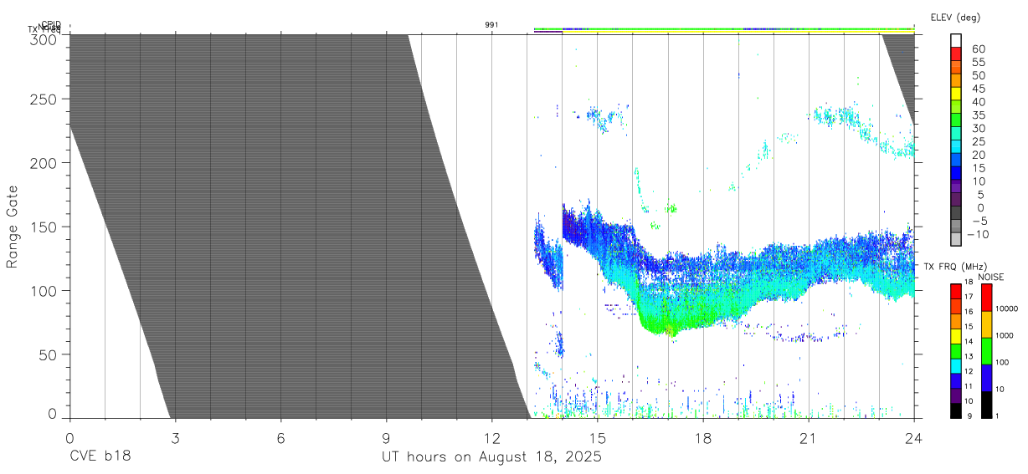Click the '60' label in ELEV legend

coord(977,49)
